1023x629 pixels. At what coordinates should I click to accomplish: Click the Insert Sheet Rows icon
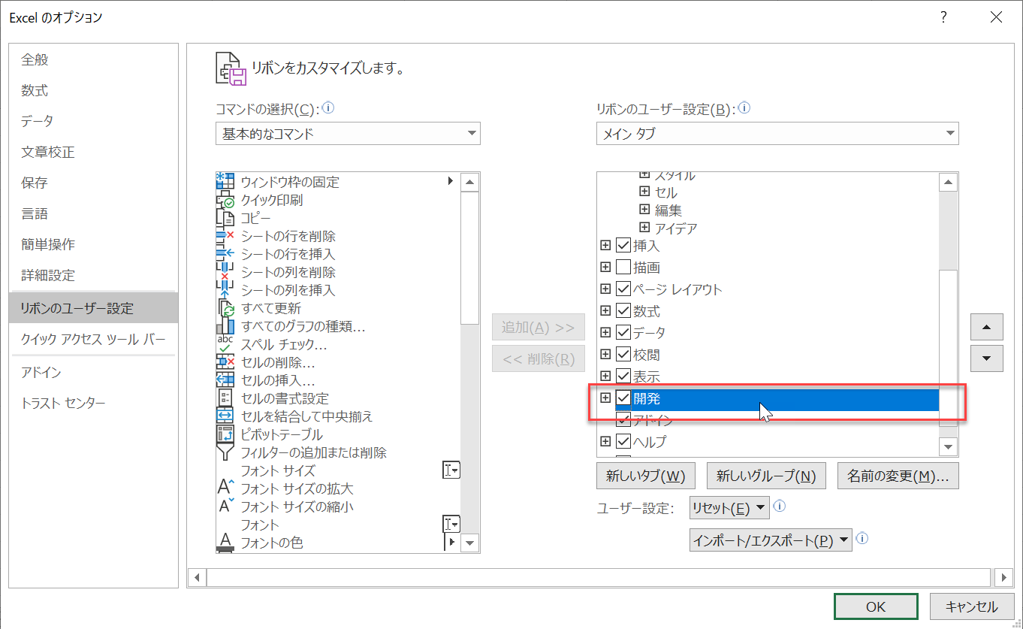(225, 254)
